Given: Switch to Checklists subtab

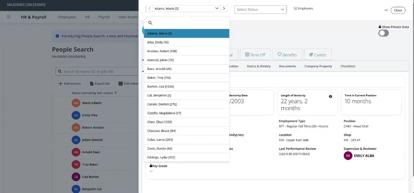Looking at the screenshot, I should click(x=348, y=66).
